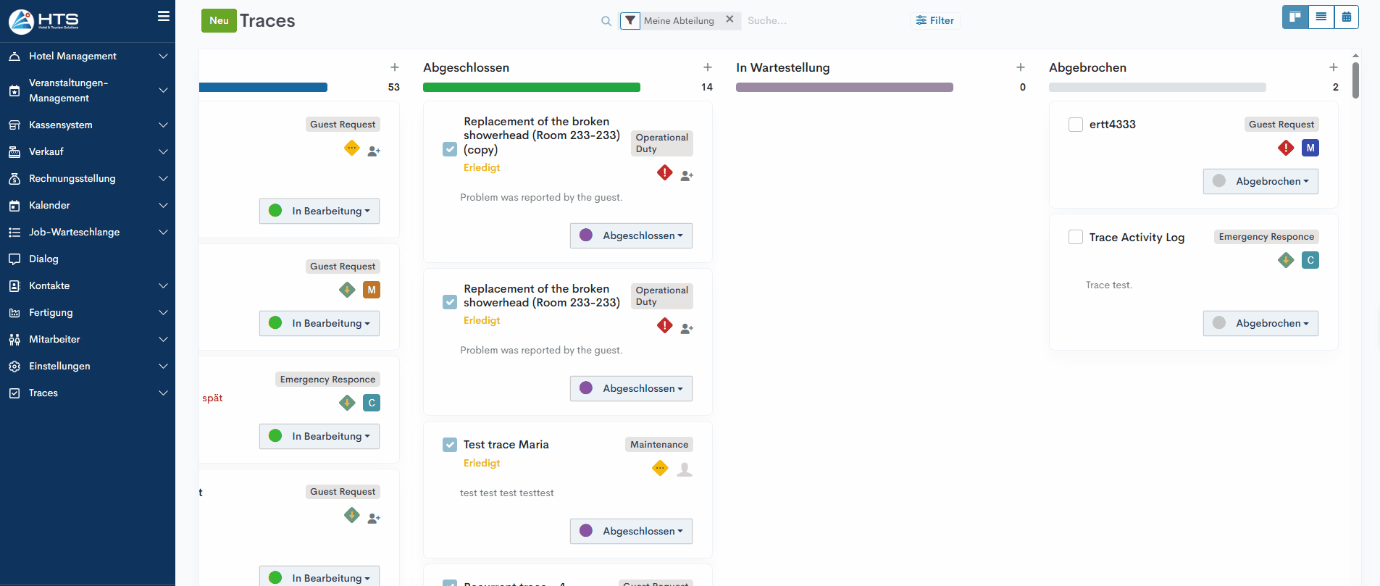Check the ertt4333 checkbox

[1076, 125]
